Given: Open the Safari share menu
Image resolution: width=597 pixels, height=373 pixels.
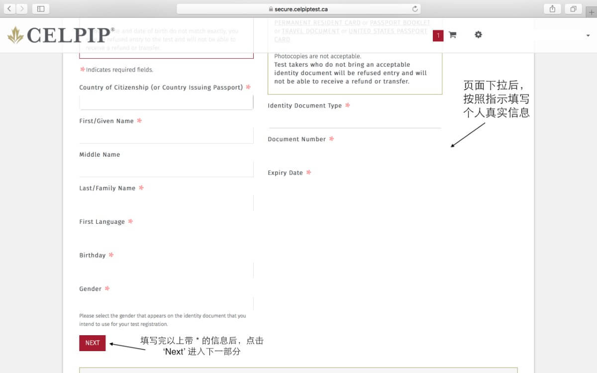Looking at the screenshot, I should click(x=552, y=8).
